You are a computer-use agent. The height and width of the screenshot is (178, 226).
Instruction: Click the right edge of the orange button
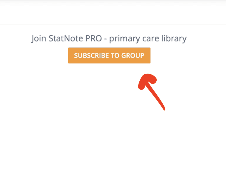150,56
